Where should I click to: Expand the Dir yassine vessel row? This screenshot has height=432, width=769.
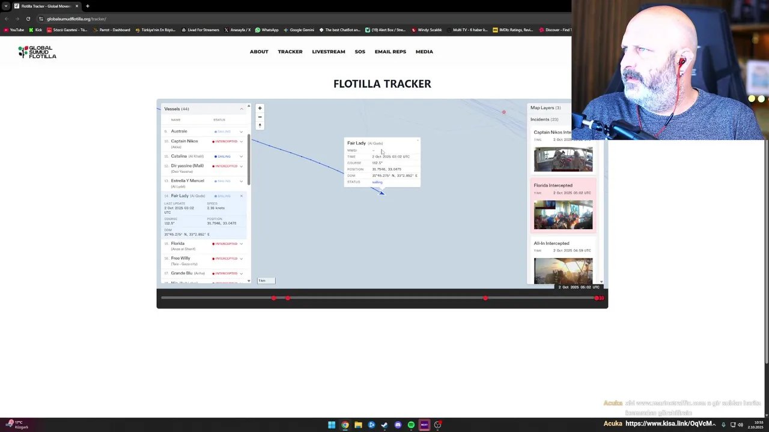click(242, 166)
